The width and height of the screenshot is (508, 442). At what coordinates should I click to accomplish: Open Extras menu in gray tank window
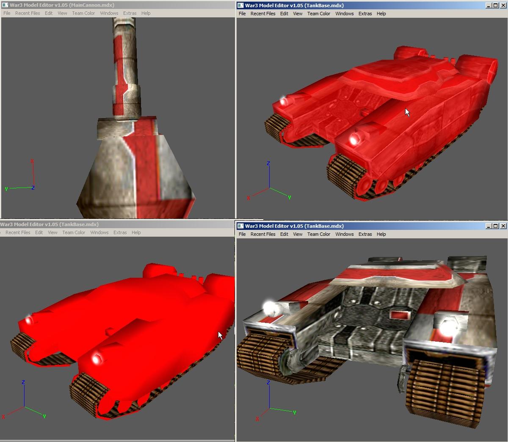365,234
